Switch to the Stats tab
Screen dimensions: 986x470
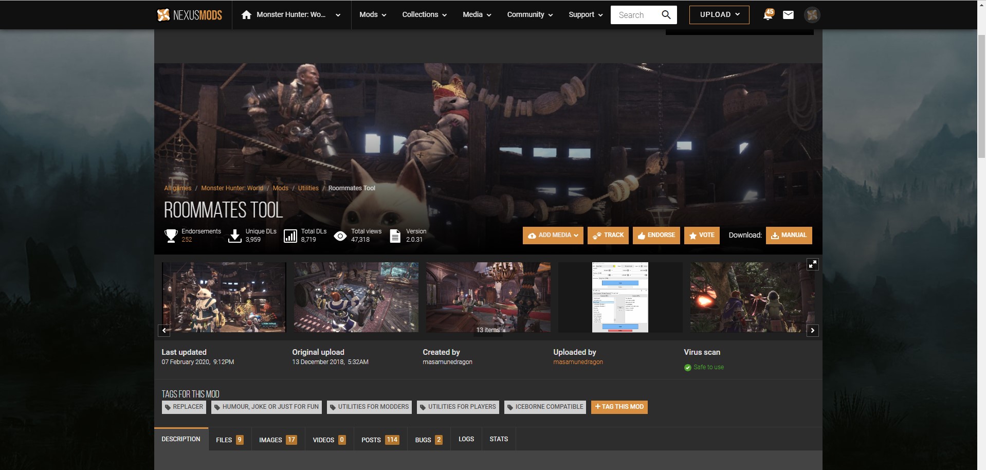click(x=499, y=439)
